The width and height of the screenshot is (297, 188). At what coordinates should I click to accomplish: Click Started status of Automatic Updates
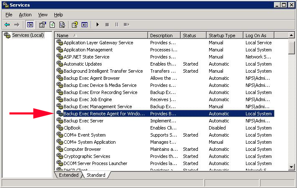point(190,64)
